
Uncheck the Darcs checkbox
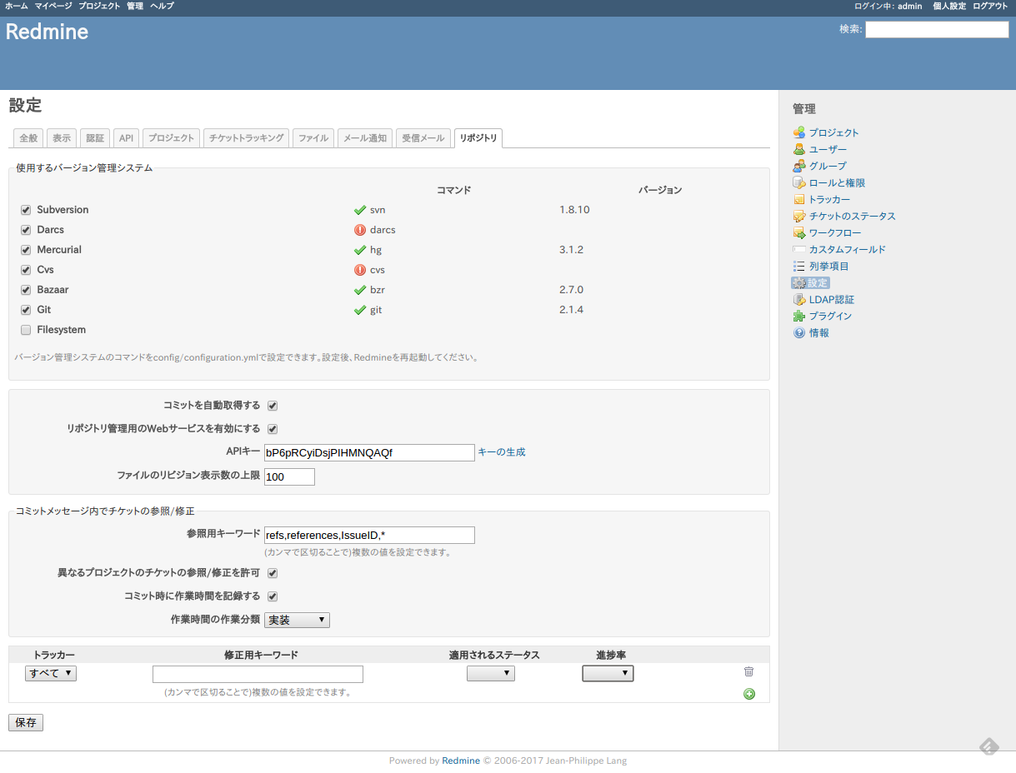click(x=26, y=230)
